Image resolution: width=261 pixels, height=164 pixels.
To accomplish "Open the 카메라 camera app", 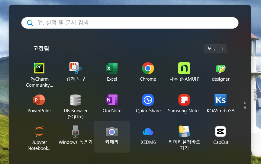I will tap(112, 137).
